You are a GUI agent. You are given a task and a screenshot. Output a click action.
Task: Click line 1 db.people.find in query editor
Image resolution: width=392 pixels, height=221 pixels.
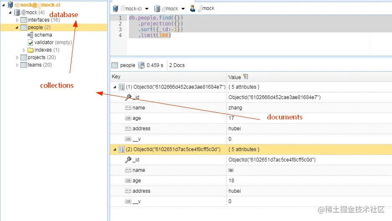click(156, 18)
